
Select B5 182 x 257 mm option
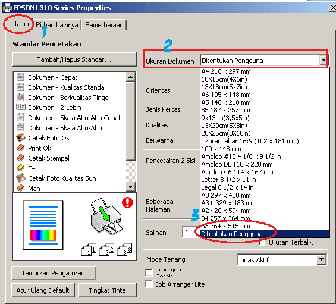click(265, 110)
